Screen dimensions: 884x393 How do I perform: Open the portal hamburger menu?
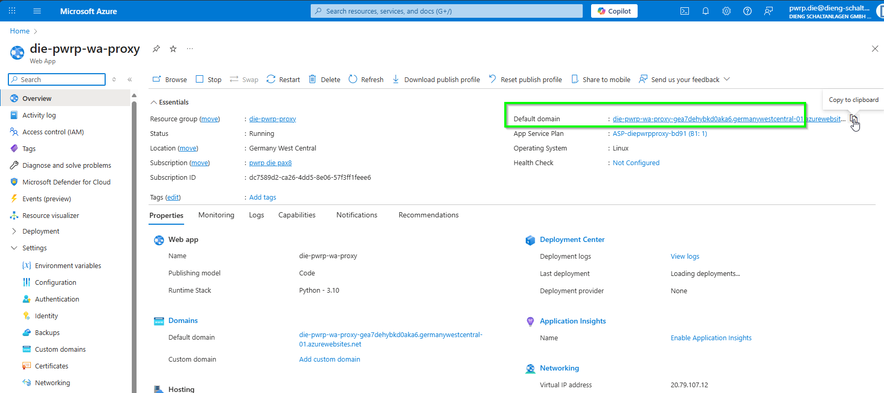click(37, 11)
